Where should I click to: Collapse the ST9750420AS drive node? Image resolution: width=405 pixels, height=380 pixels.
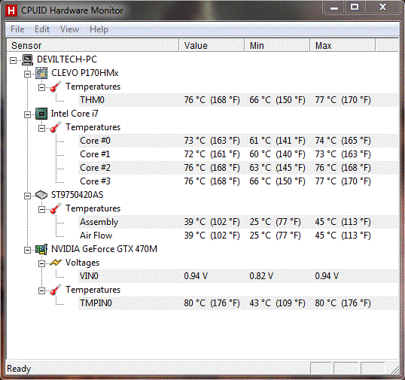coord(27,196)
